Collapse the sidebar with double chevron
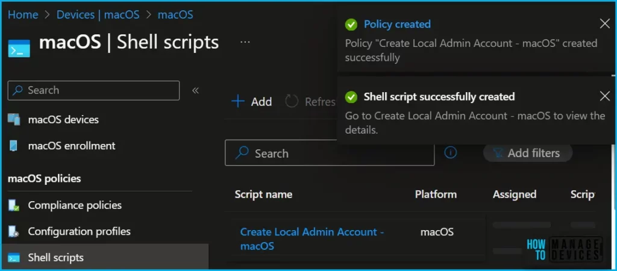617x271 pixels. (196, 90)
